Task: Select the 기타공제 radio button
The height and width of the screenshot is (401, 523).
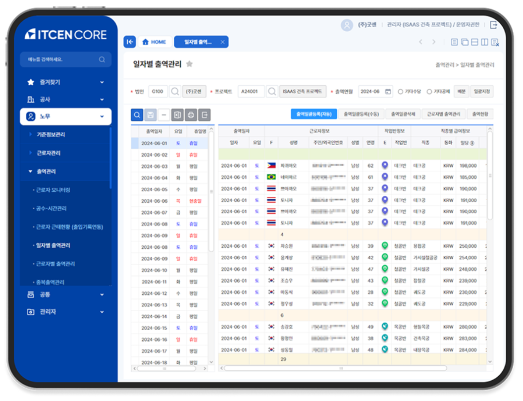Action: (429, 92)
